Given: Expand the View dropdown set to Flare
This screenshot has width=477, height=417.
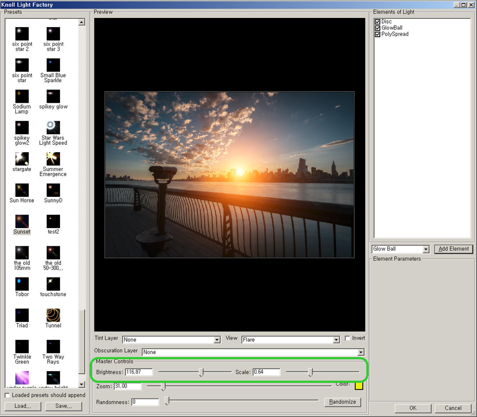Looking at the screenshot, I should point(336,340).
